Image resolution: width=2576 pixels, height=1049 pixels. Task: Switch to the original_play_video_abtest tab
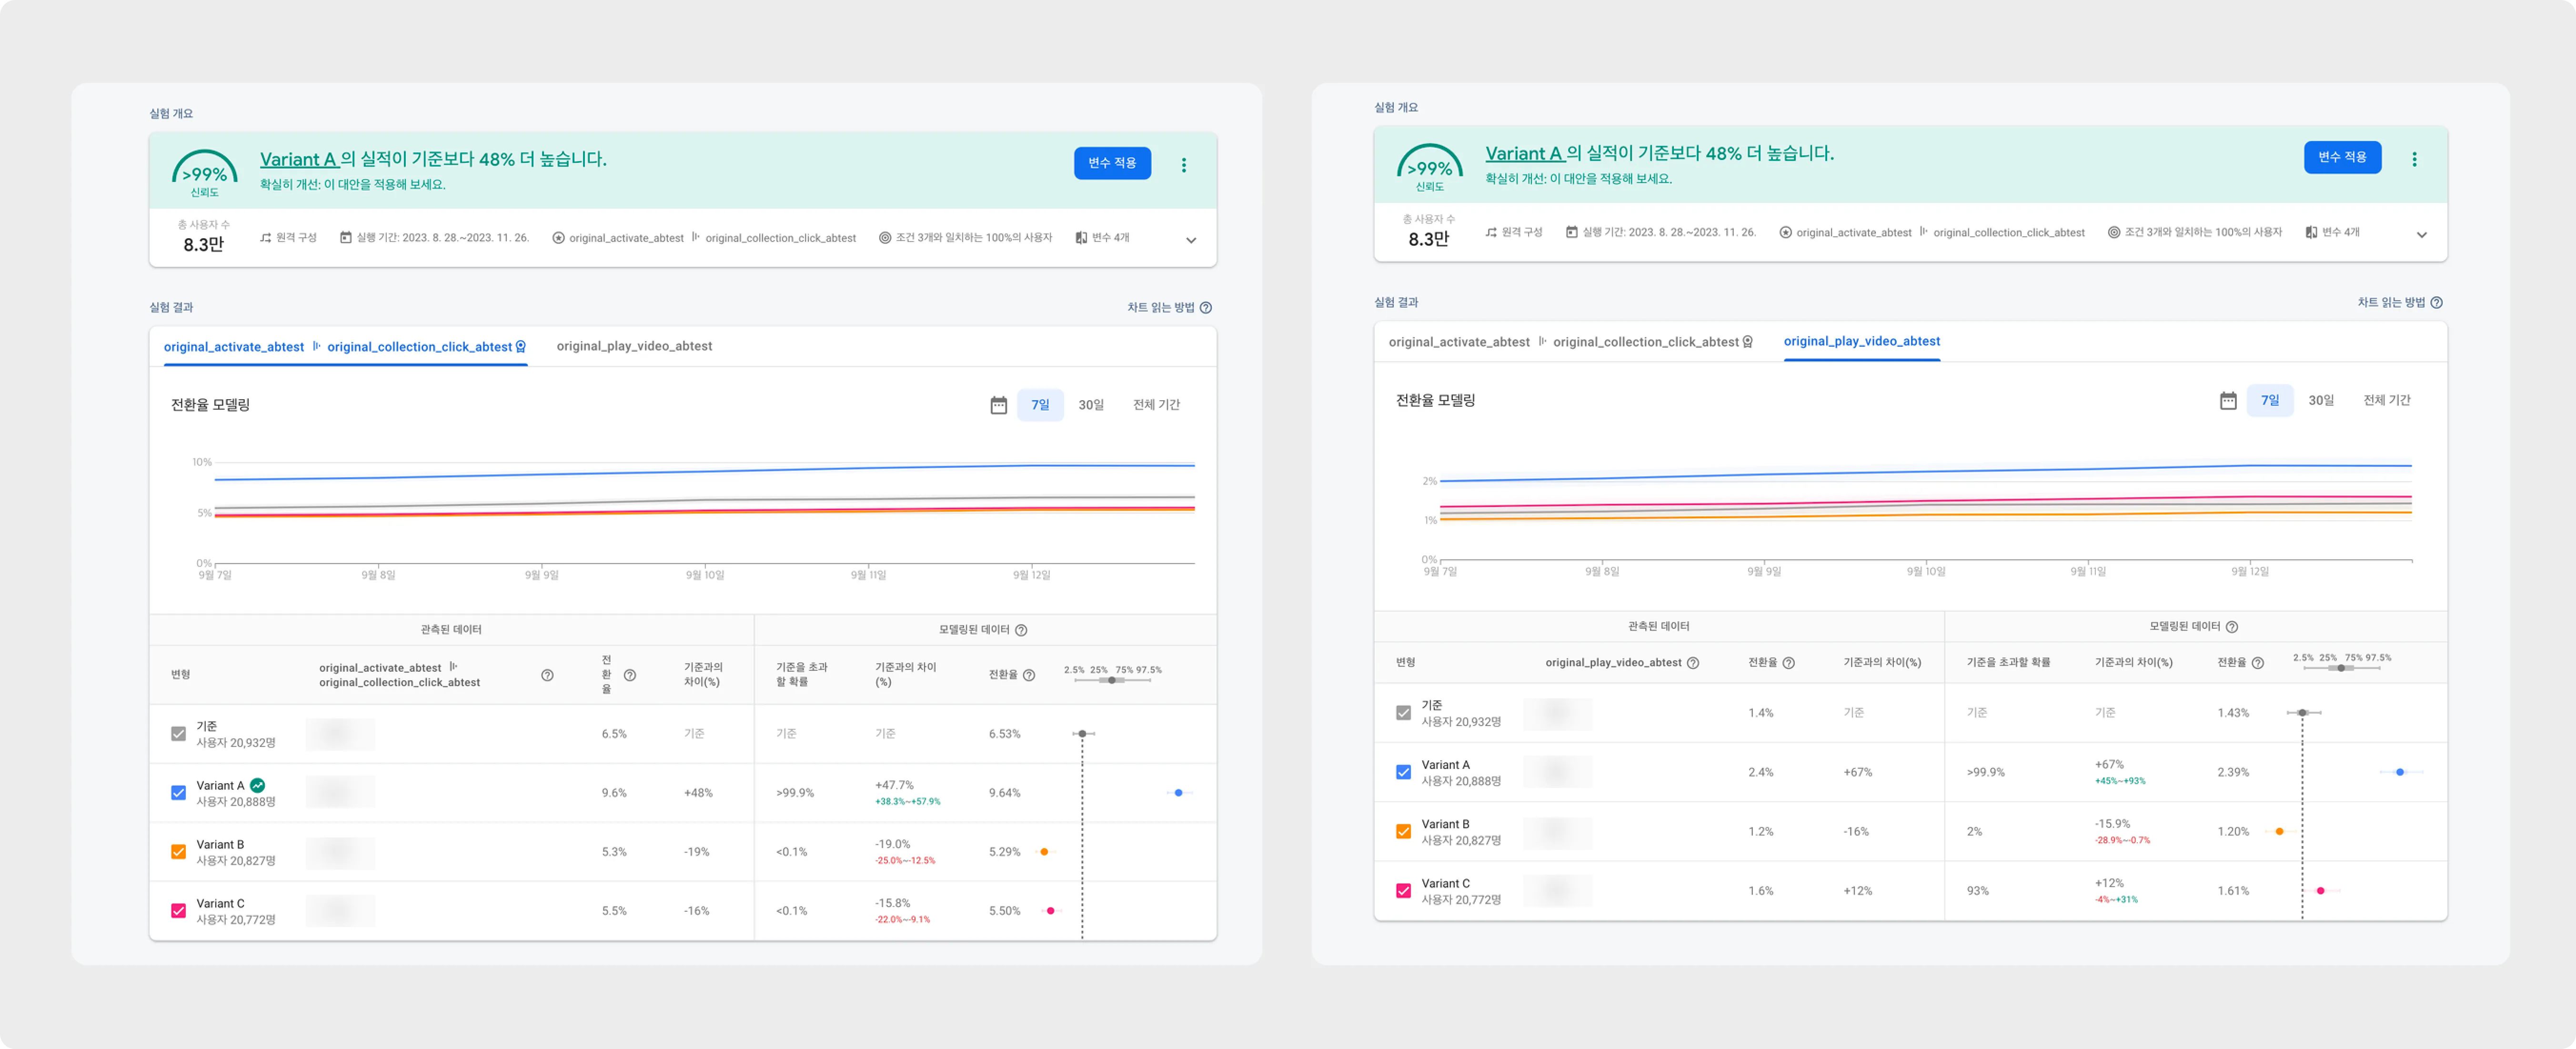click(x=635, y=346)
